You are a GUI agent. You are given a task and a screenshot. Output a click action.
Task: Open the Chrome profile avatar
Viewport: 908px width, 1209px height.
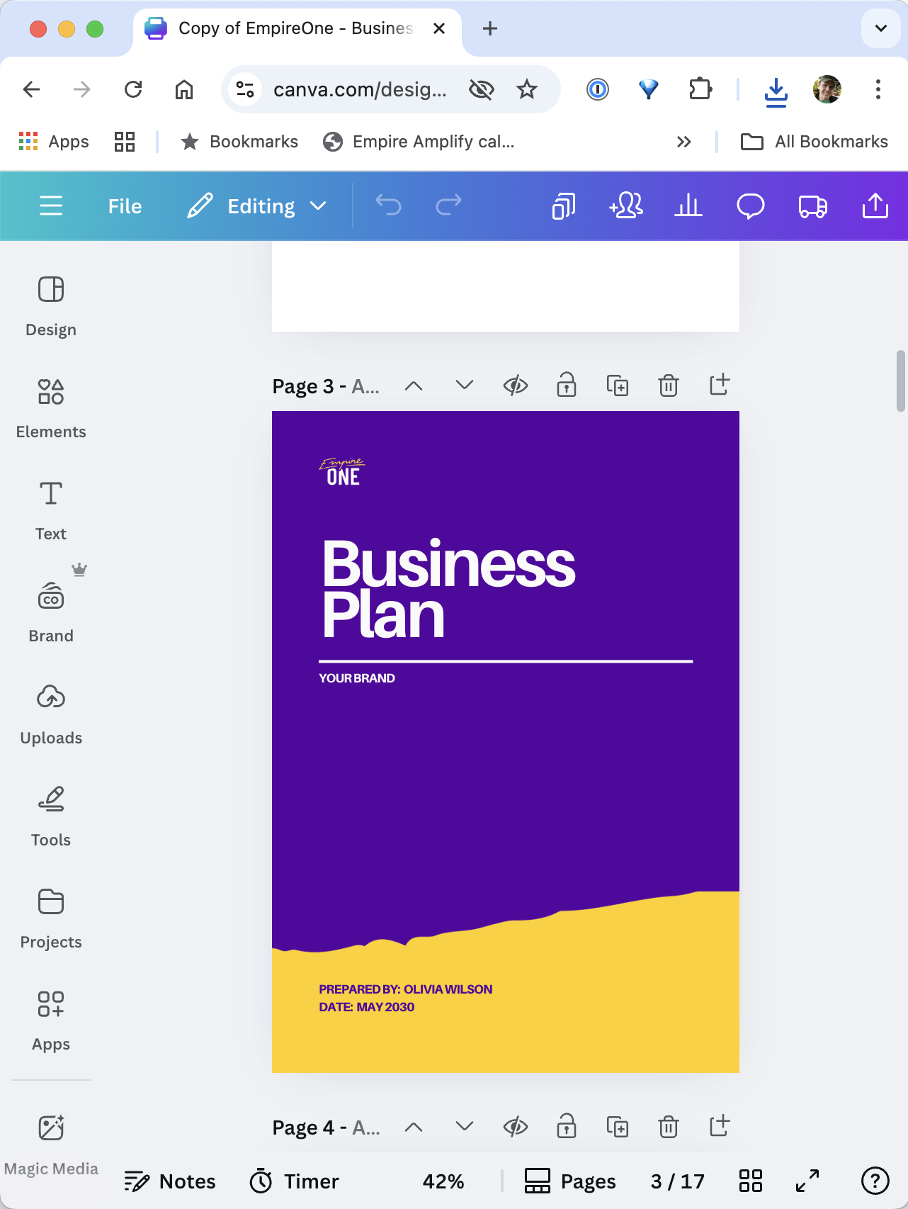click(827, 89)
